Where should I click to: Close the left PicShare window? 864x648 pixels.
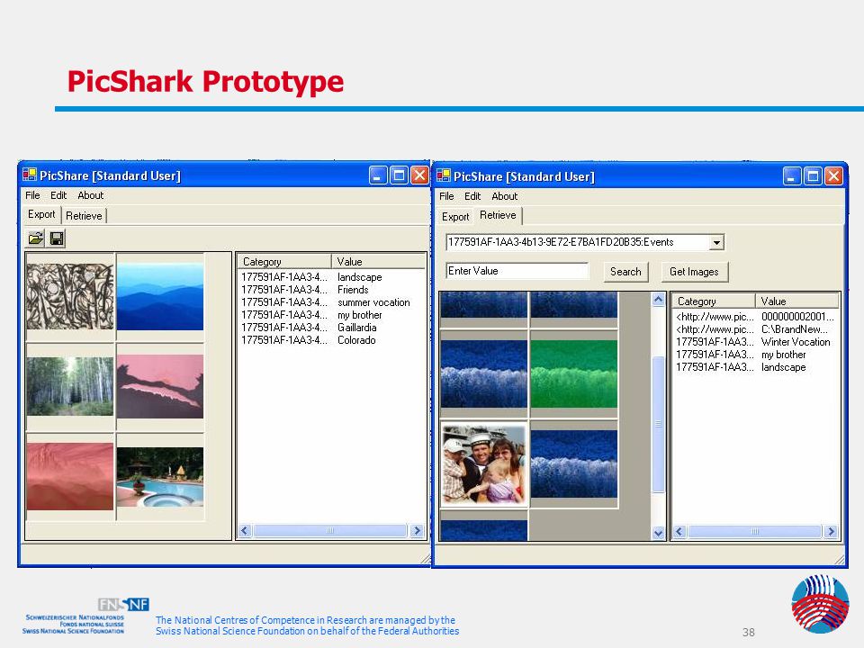pyautogui.click(x=419, y=175)
